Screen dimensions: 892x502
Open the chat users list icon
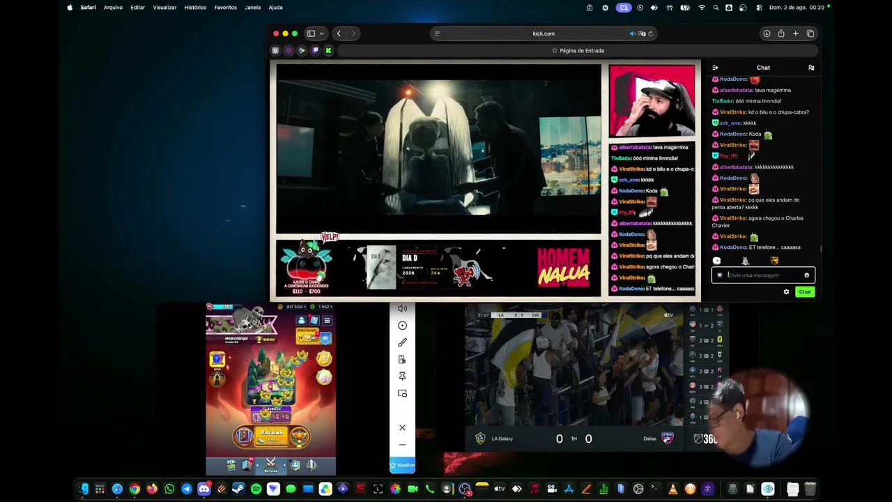(x=811, y=68)
